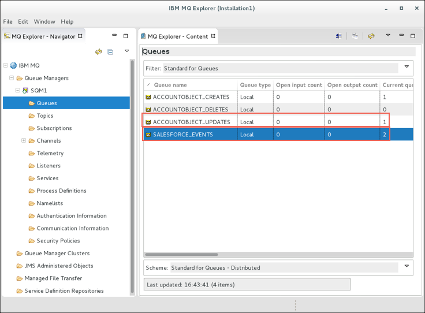Collapse the IBM MQ root node
The height and width of the screenshot is (313, 425).
[x=5, y=65]
